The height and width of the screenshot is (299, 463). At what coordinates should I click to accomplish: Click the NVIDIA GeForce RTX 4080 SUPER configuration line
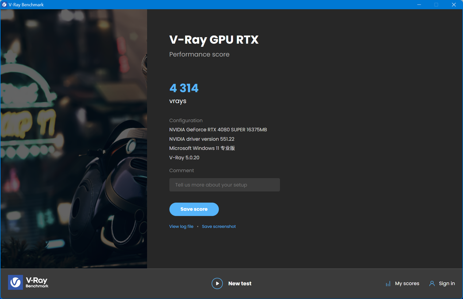(218, 129)
